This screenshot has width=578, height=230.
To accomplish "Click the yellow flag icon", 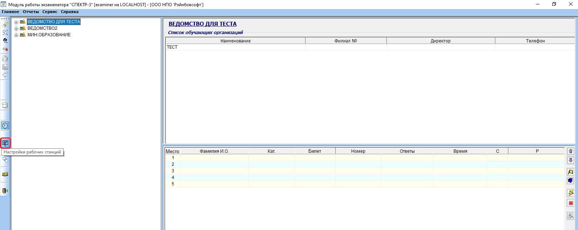I will click(570, 172).
